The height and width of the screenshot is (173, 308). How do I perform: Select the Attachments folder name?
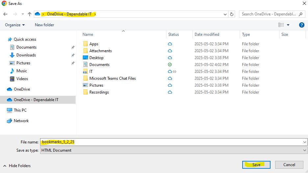pyautogui.click(x=101, y=51)
